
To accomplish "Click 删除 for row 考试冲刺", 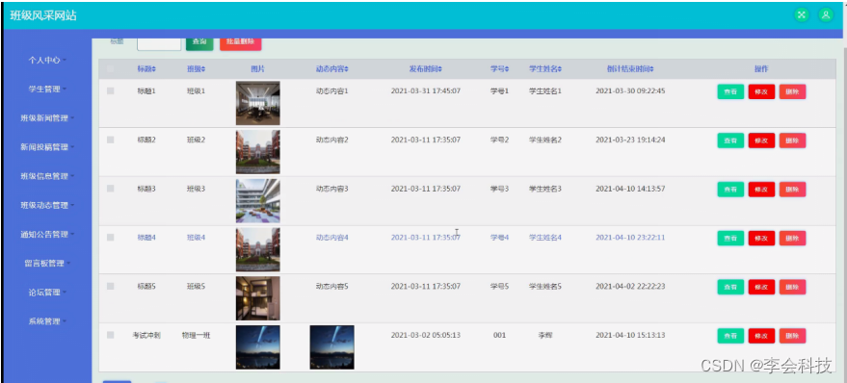I will coord(792,336).
